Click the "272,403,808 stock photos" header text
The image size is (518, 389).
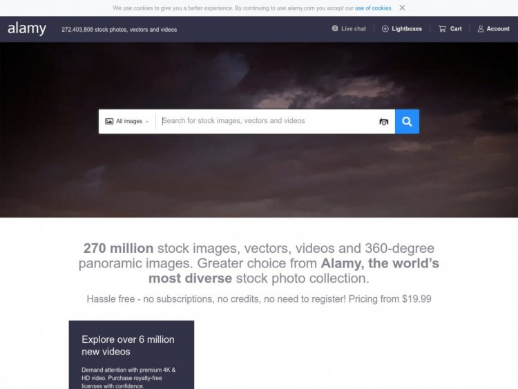pyautogui.click(x=119, y=30)
